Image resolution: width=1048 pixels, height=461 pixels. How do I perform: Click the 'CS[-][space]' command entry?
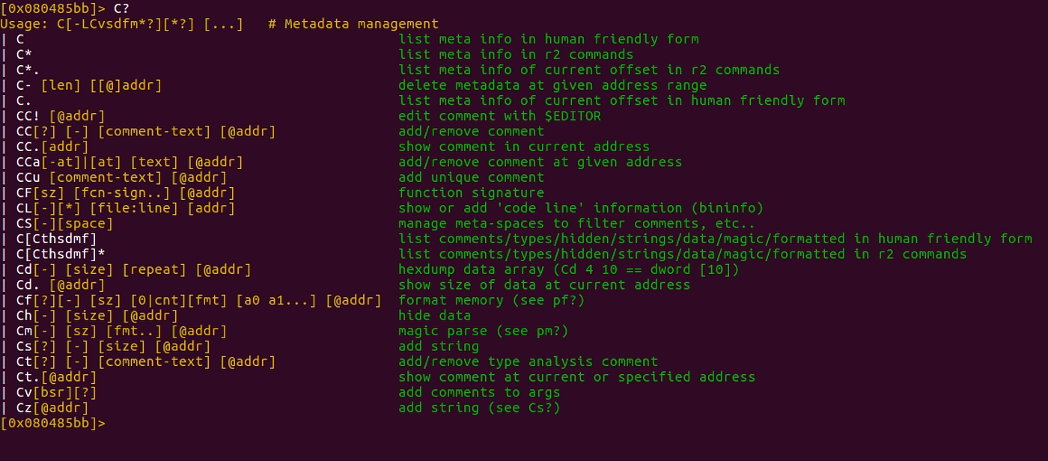point(64,224)
